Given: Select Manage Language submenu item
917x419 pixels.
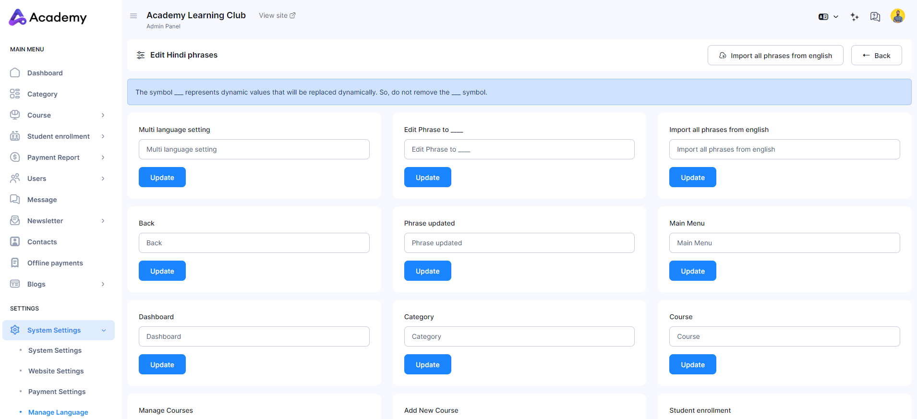Looking at the screenshot, I should coord(58,412).
